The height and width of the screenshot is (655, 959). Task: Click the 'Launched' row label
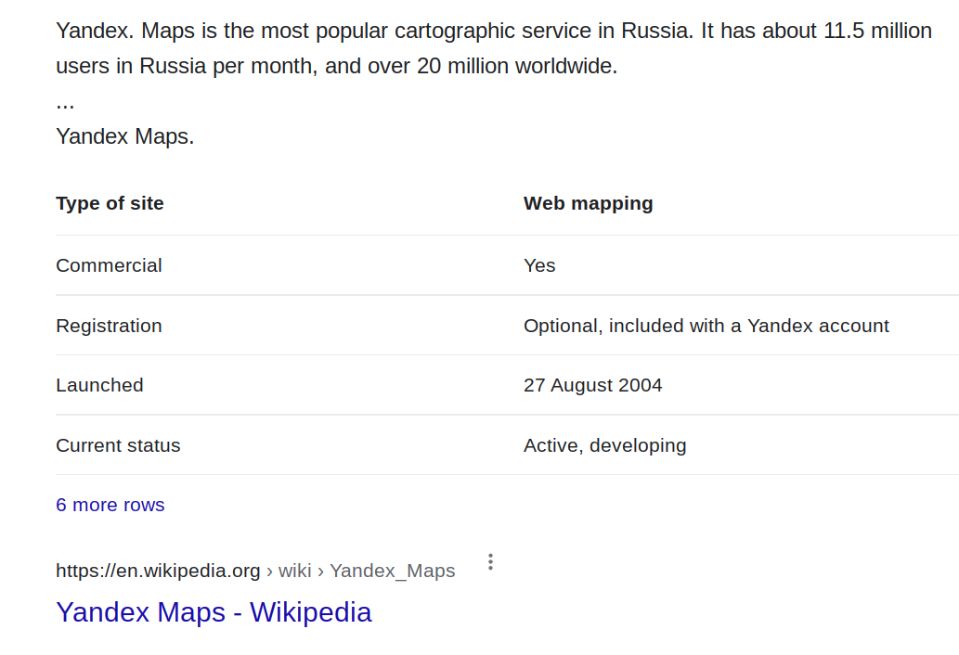click(99, 385)
